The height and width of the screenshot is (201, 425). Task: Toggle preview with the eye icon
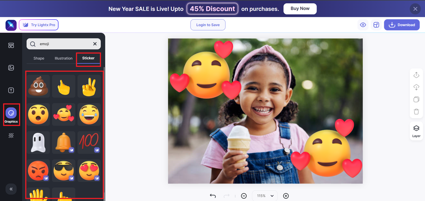click(363, 25)
